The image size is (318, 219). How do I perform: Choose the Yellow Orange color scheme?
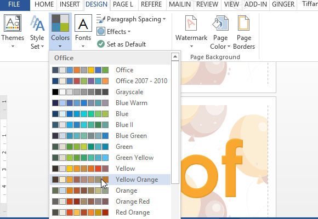[110, 180]
